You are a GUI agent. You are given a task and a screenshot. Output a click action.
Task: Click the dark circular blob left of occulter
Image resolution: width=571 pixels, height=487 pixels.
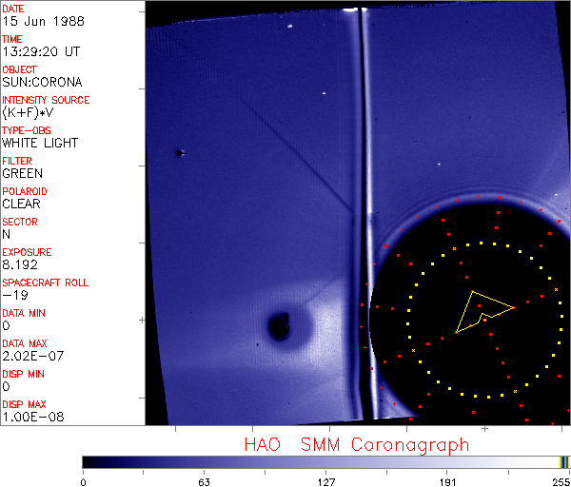click(x=280, y=328)
